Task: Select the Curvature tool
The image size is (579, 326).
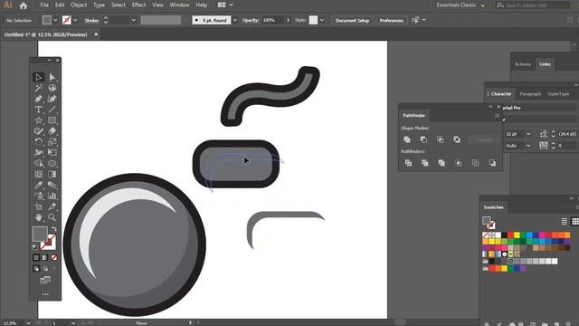Action: [x=52, y=99]
